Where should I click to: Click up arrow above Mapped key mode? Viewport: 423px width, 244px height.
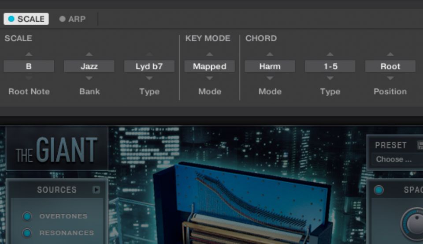[210, 54]
